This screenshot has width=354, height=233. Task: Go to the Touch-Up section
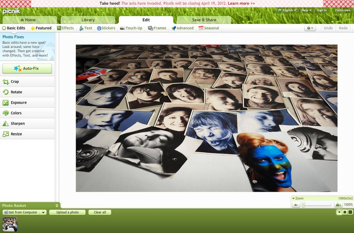coord(131,28)
